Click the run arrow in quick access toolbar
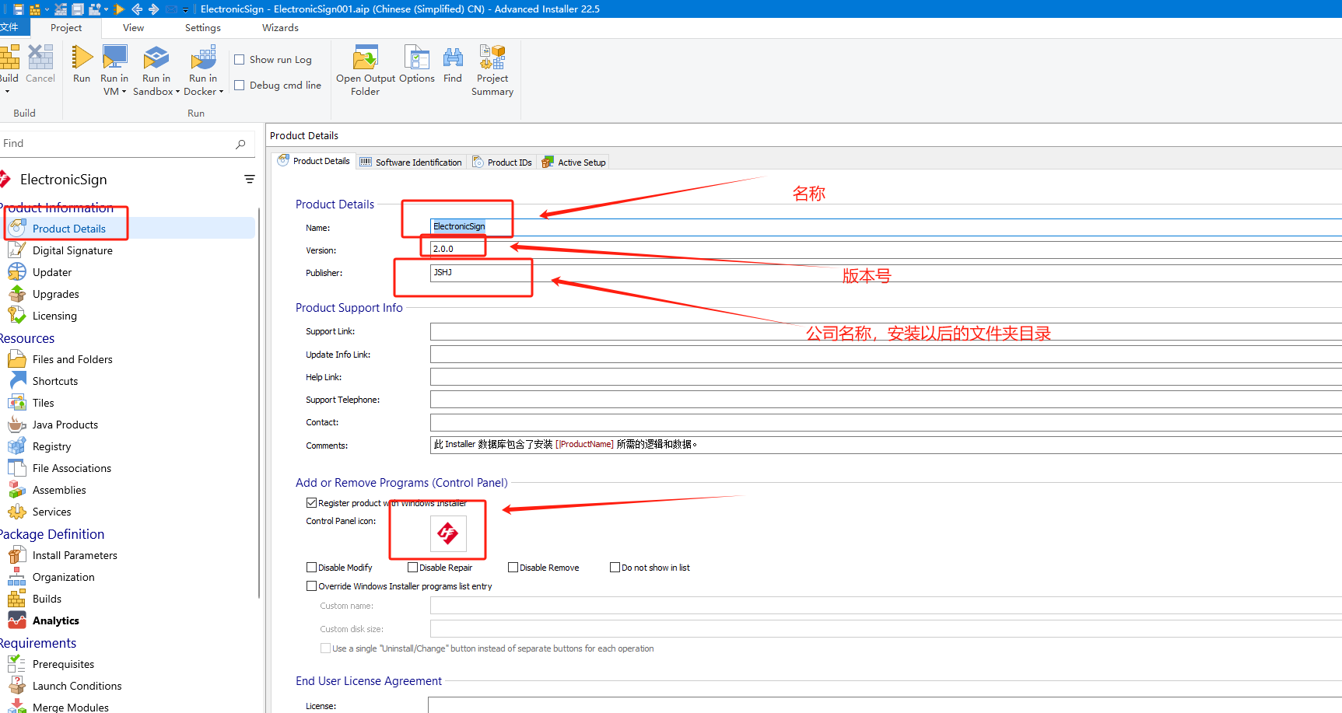The width and height of the screenshot is (1342, 713). [119, 9]
